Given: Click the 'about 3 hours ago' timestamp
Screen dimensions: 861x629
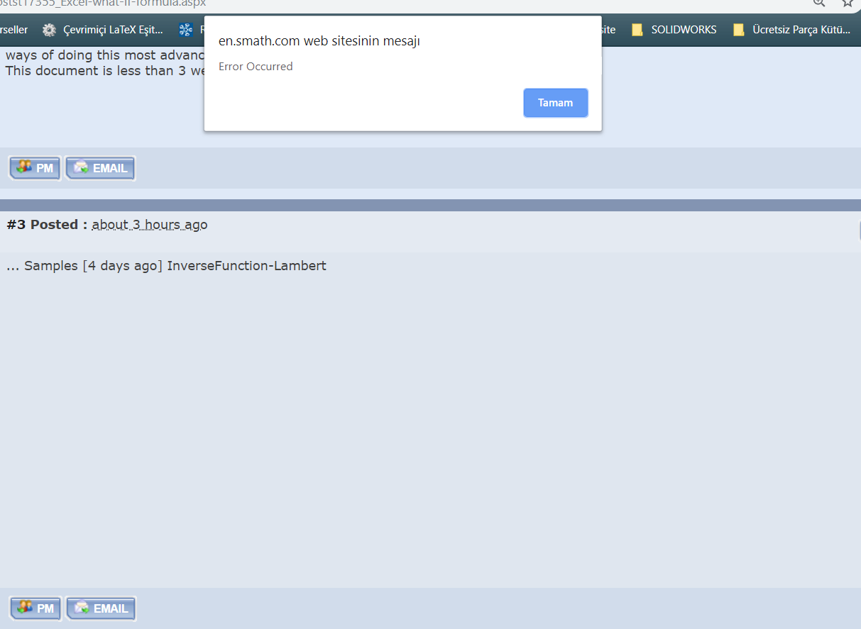Looking at the screenshot, I should click(149, 225).
